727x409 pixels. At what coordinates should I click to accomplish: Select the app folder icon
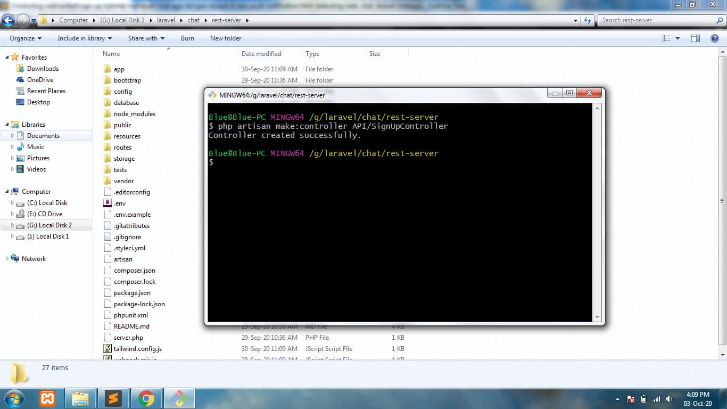pyautogui.click(x=107, y=69)
